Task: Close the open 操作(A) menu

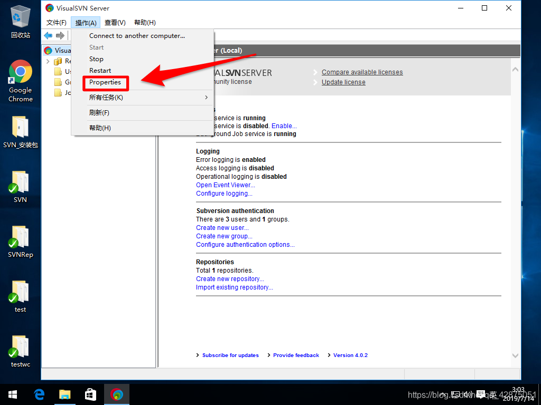Action: pos(86,23)
